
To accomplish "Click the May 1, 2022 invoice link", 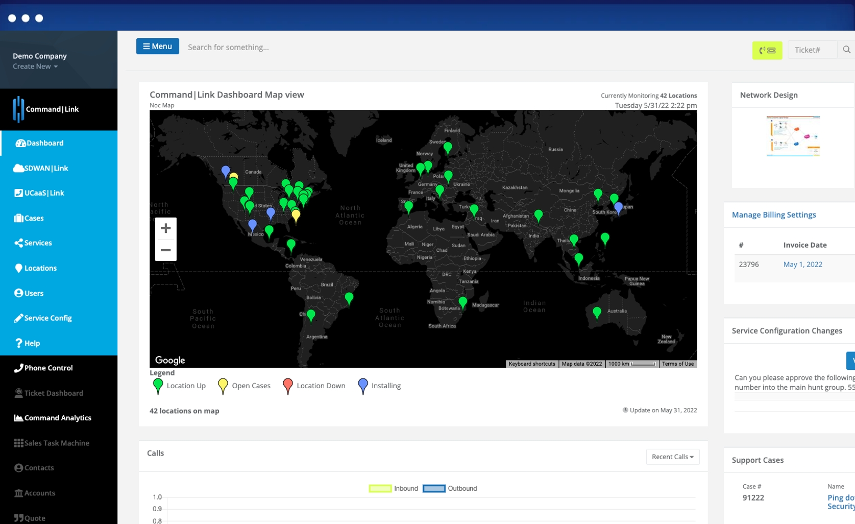I will point(802,264).
